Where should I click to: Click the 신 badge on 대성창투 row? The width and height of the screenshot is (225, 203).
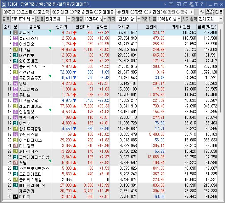15,55
